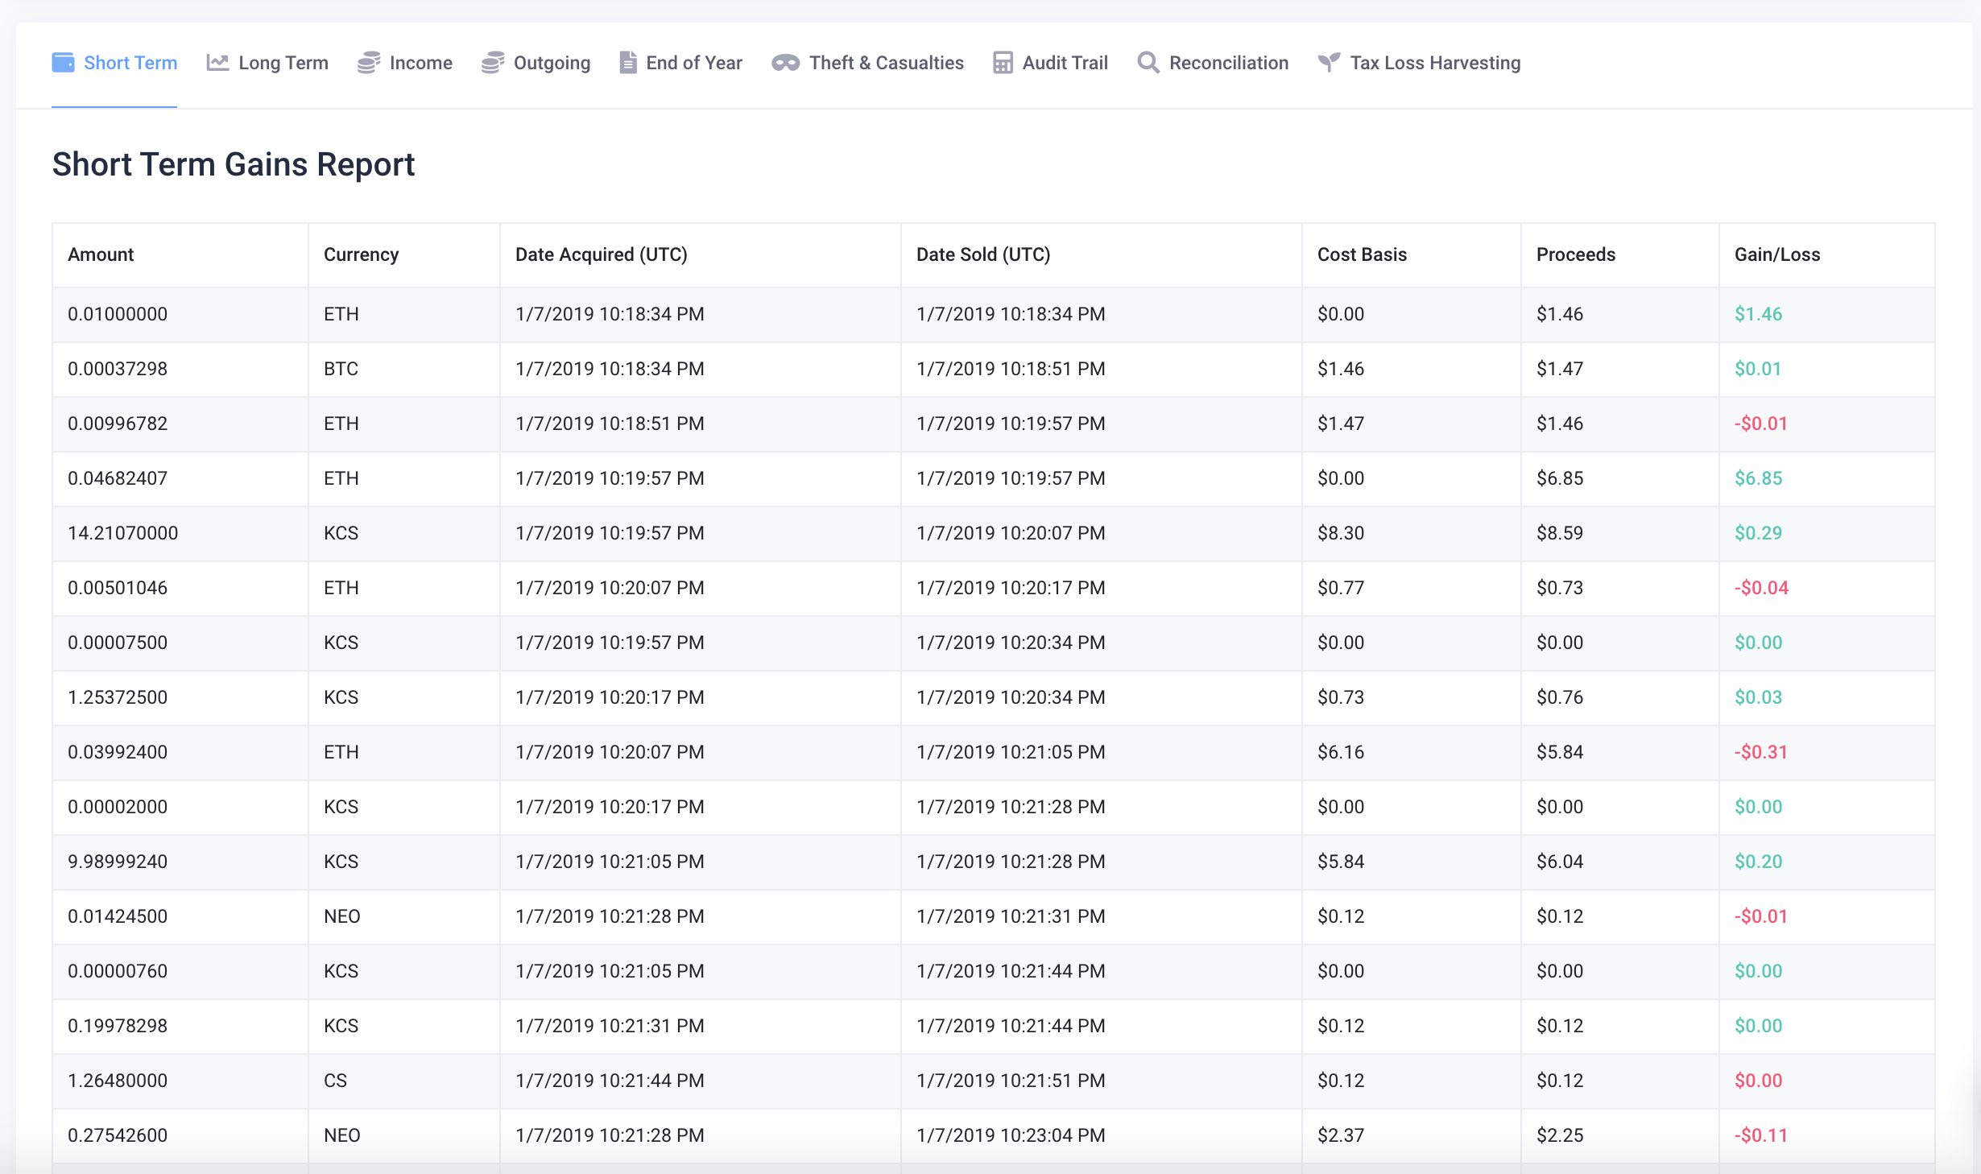Click gain value $0.20

(1758, 862)
